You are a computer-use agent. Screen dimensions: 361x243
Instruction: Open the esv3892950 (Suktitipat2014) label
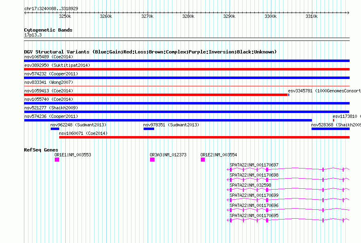coord(57,65)
